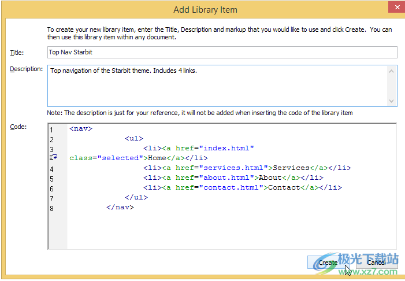
Task: Click the Description scrollbar up arrow
Action: (391, 71)
